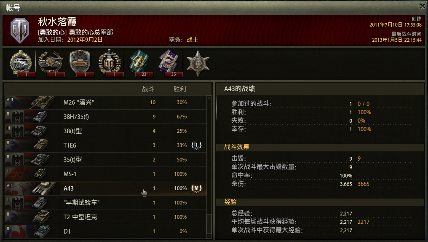Viewport: 428px width, 242px height.
Task: Sort vehicle list by 战斗 column
Action: coord(148,89)
